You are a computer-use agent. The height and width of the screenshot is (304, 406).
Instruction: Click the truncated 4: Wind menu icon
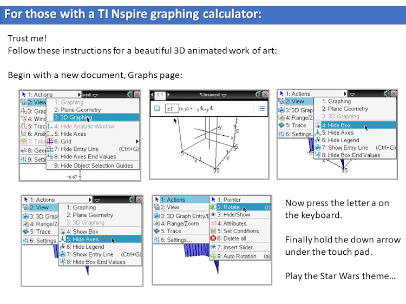[x=24, y=119]
